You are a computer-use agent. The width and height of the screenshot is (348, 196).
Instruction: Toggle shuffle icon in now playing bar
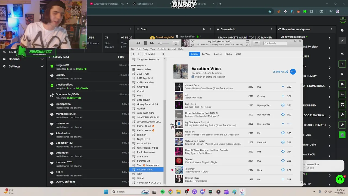tap(192, 41)
